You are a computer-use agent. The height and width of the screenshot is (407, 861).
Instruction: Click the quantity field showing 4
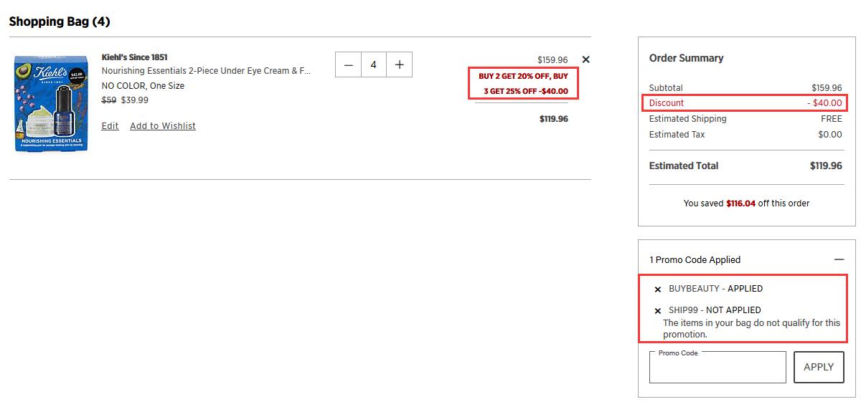(x=374, y=64)
